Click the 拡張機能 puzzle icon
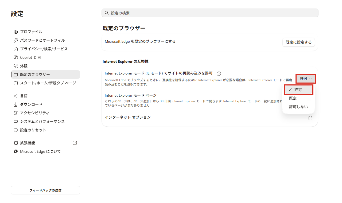Image resolution: width=342 pixels, height=203 pixels. pos(15,143)
